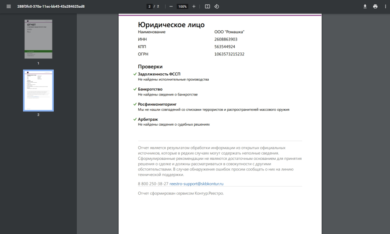390x234 pixels.
Task: Click the ИНН value 2608863903
Action: (226, 39)
